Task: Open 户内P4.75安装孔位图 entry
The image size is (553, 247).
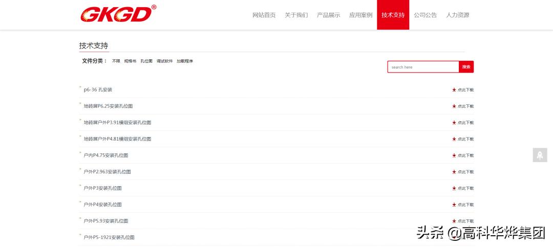Action: click(x=106, y=155)
